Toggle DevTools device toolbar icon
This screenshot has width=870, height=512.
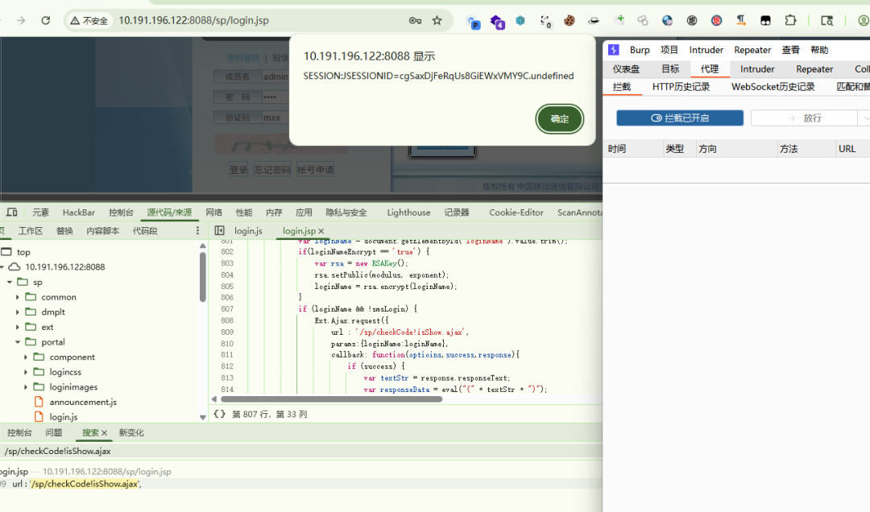point(11,213)
